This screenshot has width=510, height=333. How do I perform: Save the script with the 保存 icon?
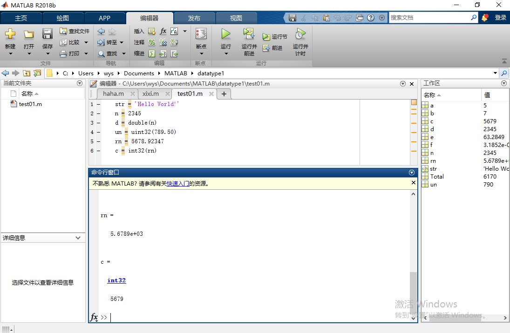click(48, 34)
